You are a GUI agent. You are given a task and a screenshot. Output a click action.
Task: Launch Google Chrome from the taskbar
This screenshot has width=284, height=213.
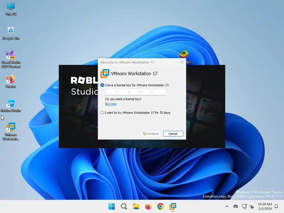[161, 206]
